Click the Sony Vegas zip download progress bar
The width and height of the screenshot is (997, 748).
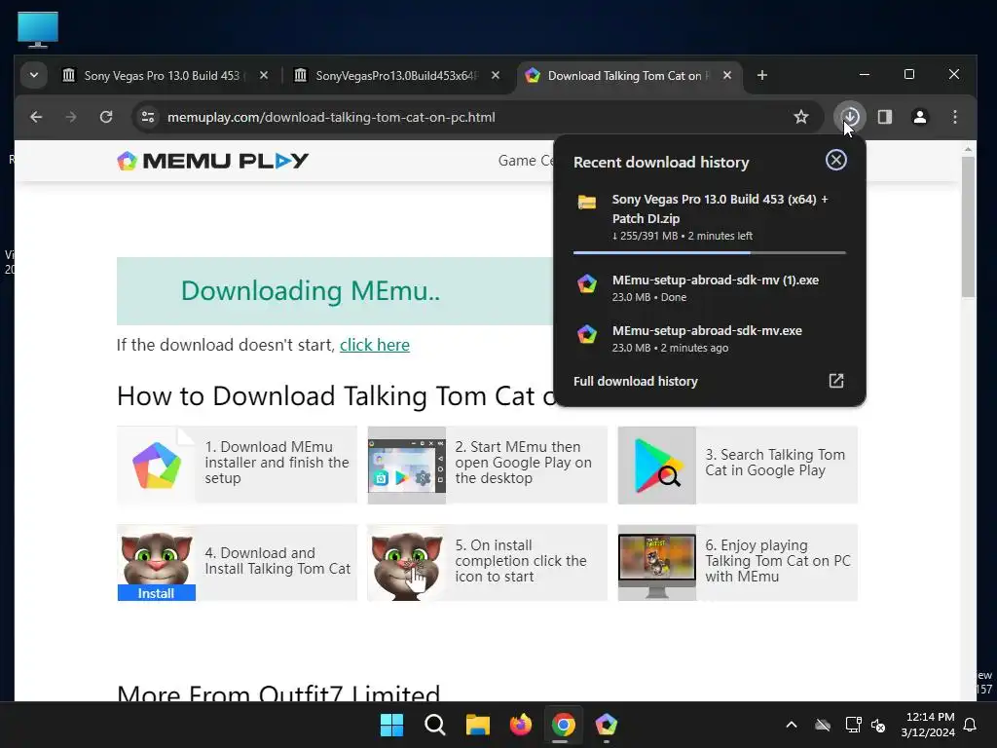pyautogui.click(x=710, y=253)
